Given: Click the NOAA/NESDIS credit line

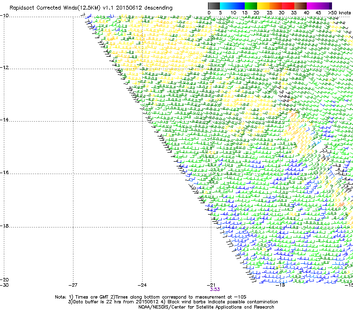Looking at the screenshot, I should coord(206,307).
